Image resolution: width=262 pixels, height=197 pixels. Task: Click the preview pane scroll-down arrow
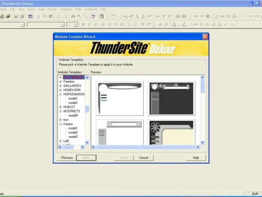tap(202, 142)
